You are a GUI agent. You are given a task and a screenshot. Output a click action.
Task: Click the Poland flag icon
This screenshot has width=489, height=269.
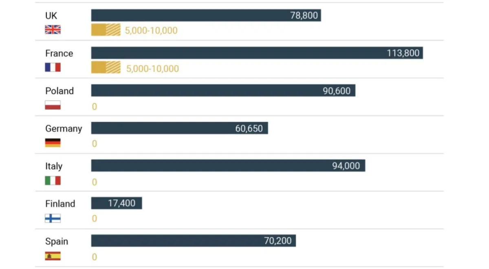coord(53,105)
